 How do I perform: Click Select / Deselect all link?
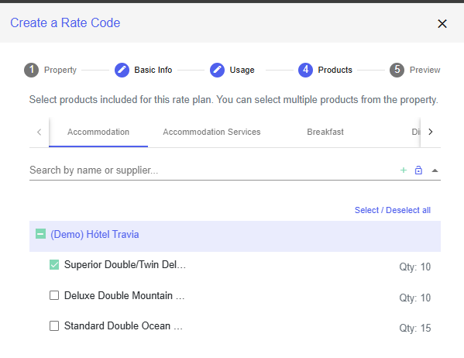pos(393,210)
